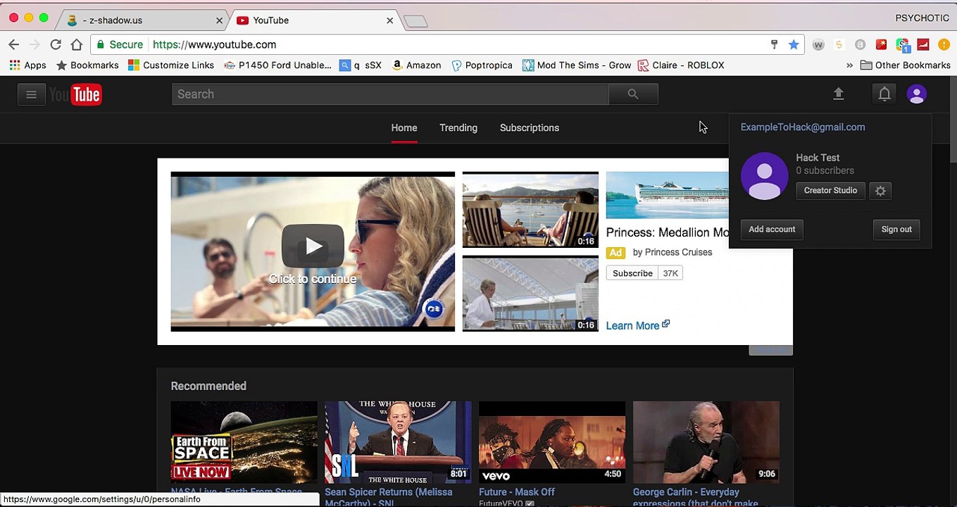Open the sSX bookmark
This screenshot has height=507, width=957.
coord(361,65)
